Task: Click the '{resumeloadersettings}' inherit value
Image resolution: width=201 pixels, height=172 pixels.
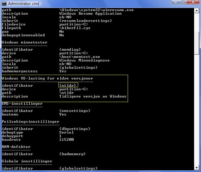Action: tap(86, 21)
